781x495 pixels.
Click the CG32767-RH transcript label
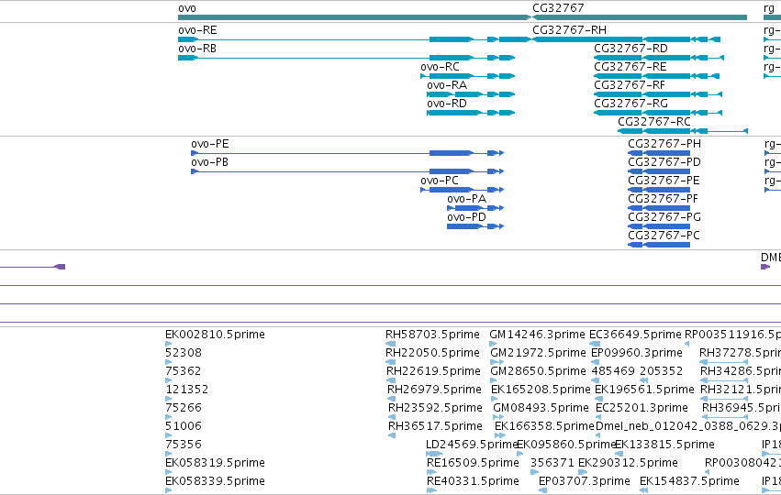[x=569, y=30]
